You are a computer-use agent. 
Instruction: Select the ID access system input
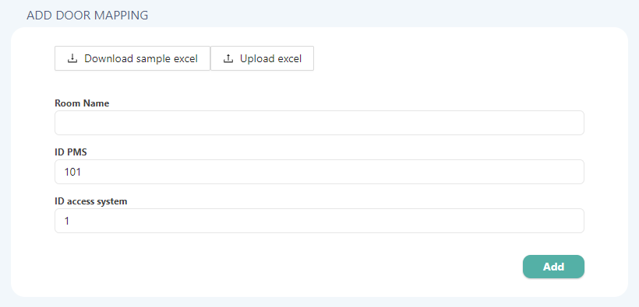coord(319,221)
